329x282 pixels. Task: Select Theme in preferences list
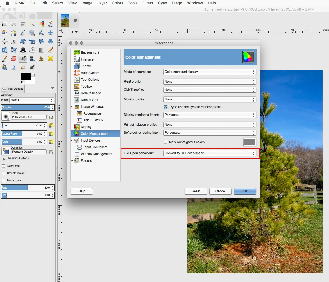(x=95, y=66)
